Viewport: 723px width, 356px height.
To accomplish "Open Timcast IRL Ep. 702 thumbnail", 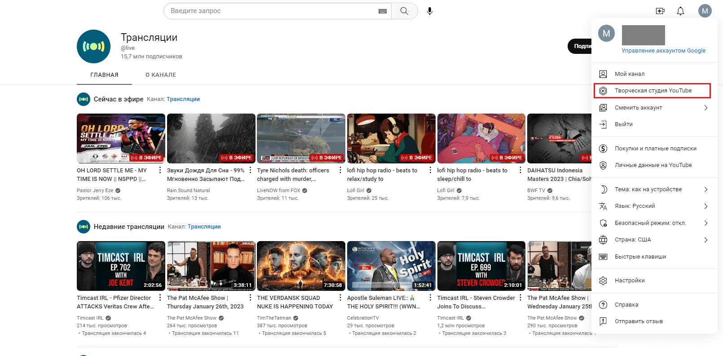I will [x=121, y=266].
